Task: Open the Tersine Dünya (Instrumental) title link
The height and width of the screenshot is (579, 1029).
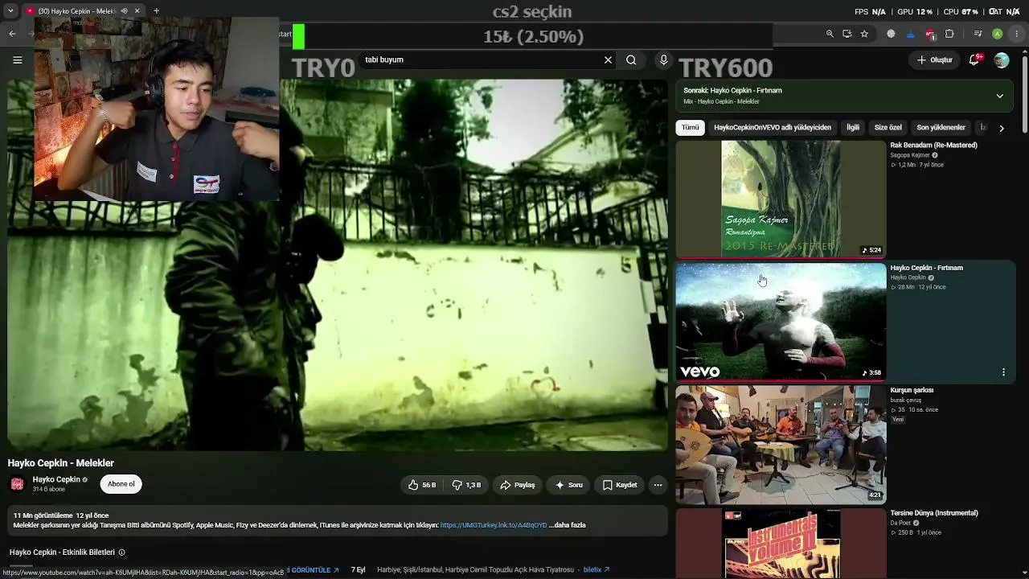Action: tap(934, 513)
